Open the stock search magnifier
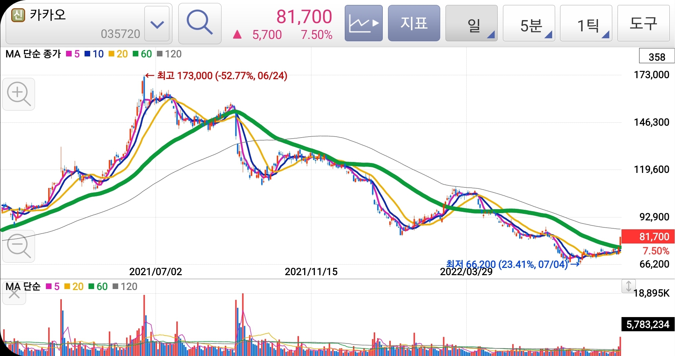The height and width of the screenshot is (356, 675). tap(200, 23)
